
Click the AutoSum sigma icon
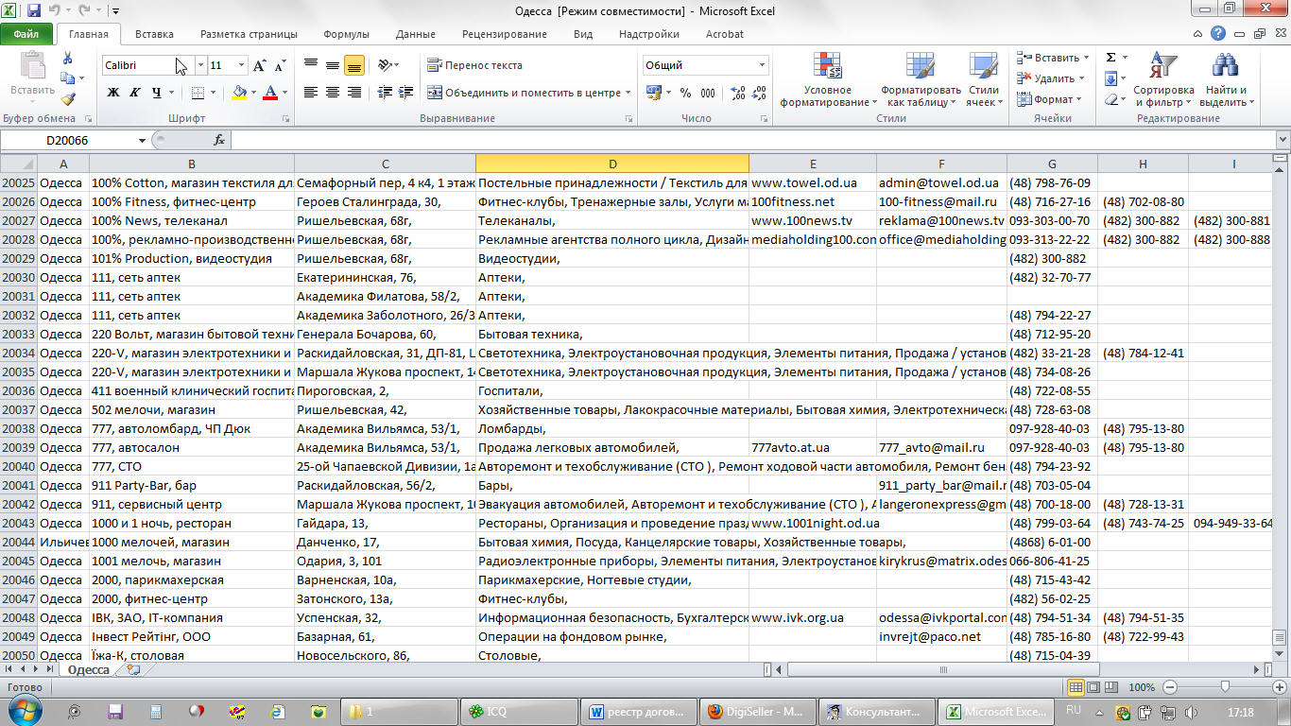click(x=1111, y=58)
